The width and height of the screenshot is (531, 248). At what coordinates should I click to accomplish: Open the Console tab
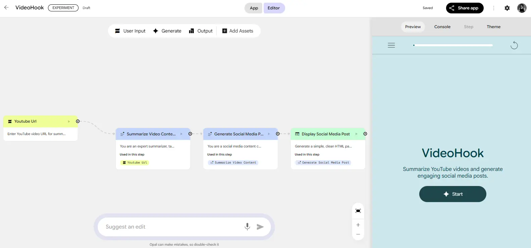(442, 27)
